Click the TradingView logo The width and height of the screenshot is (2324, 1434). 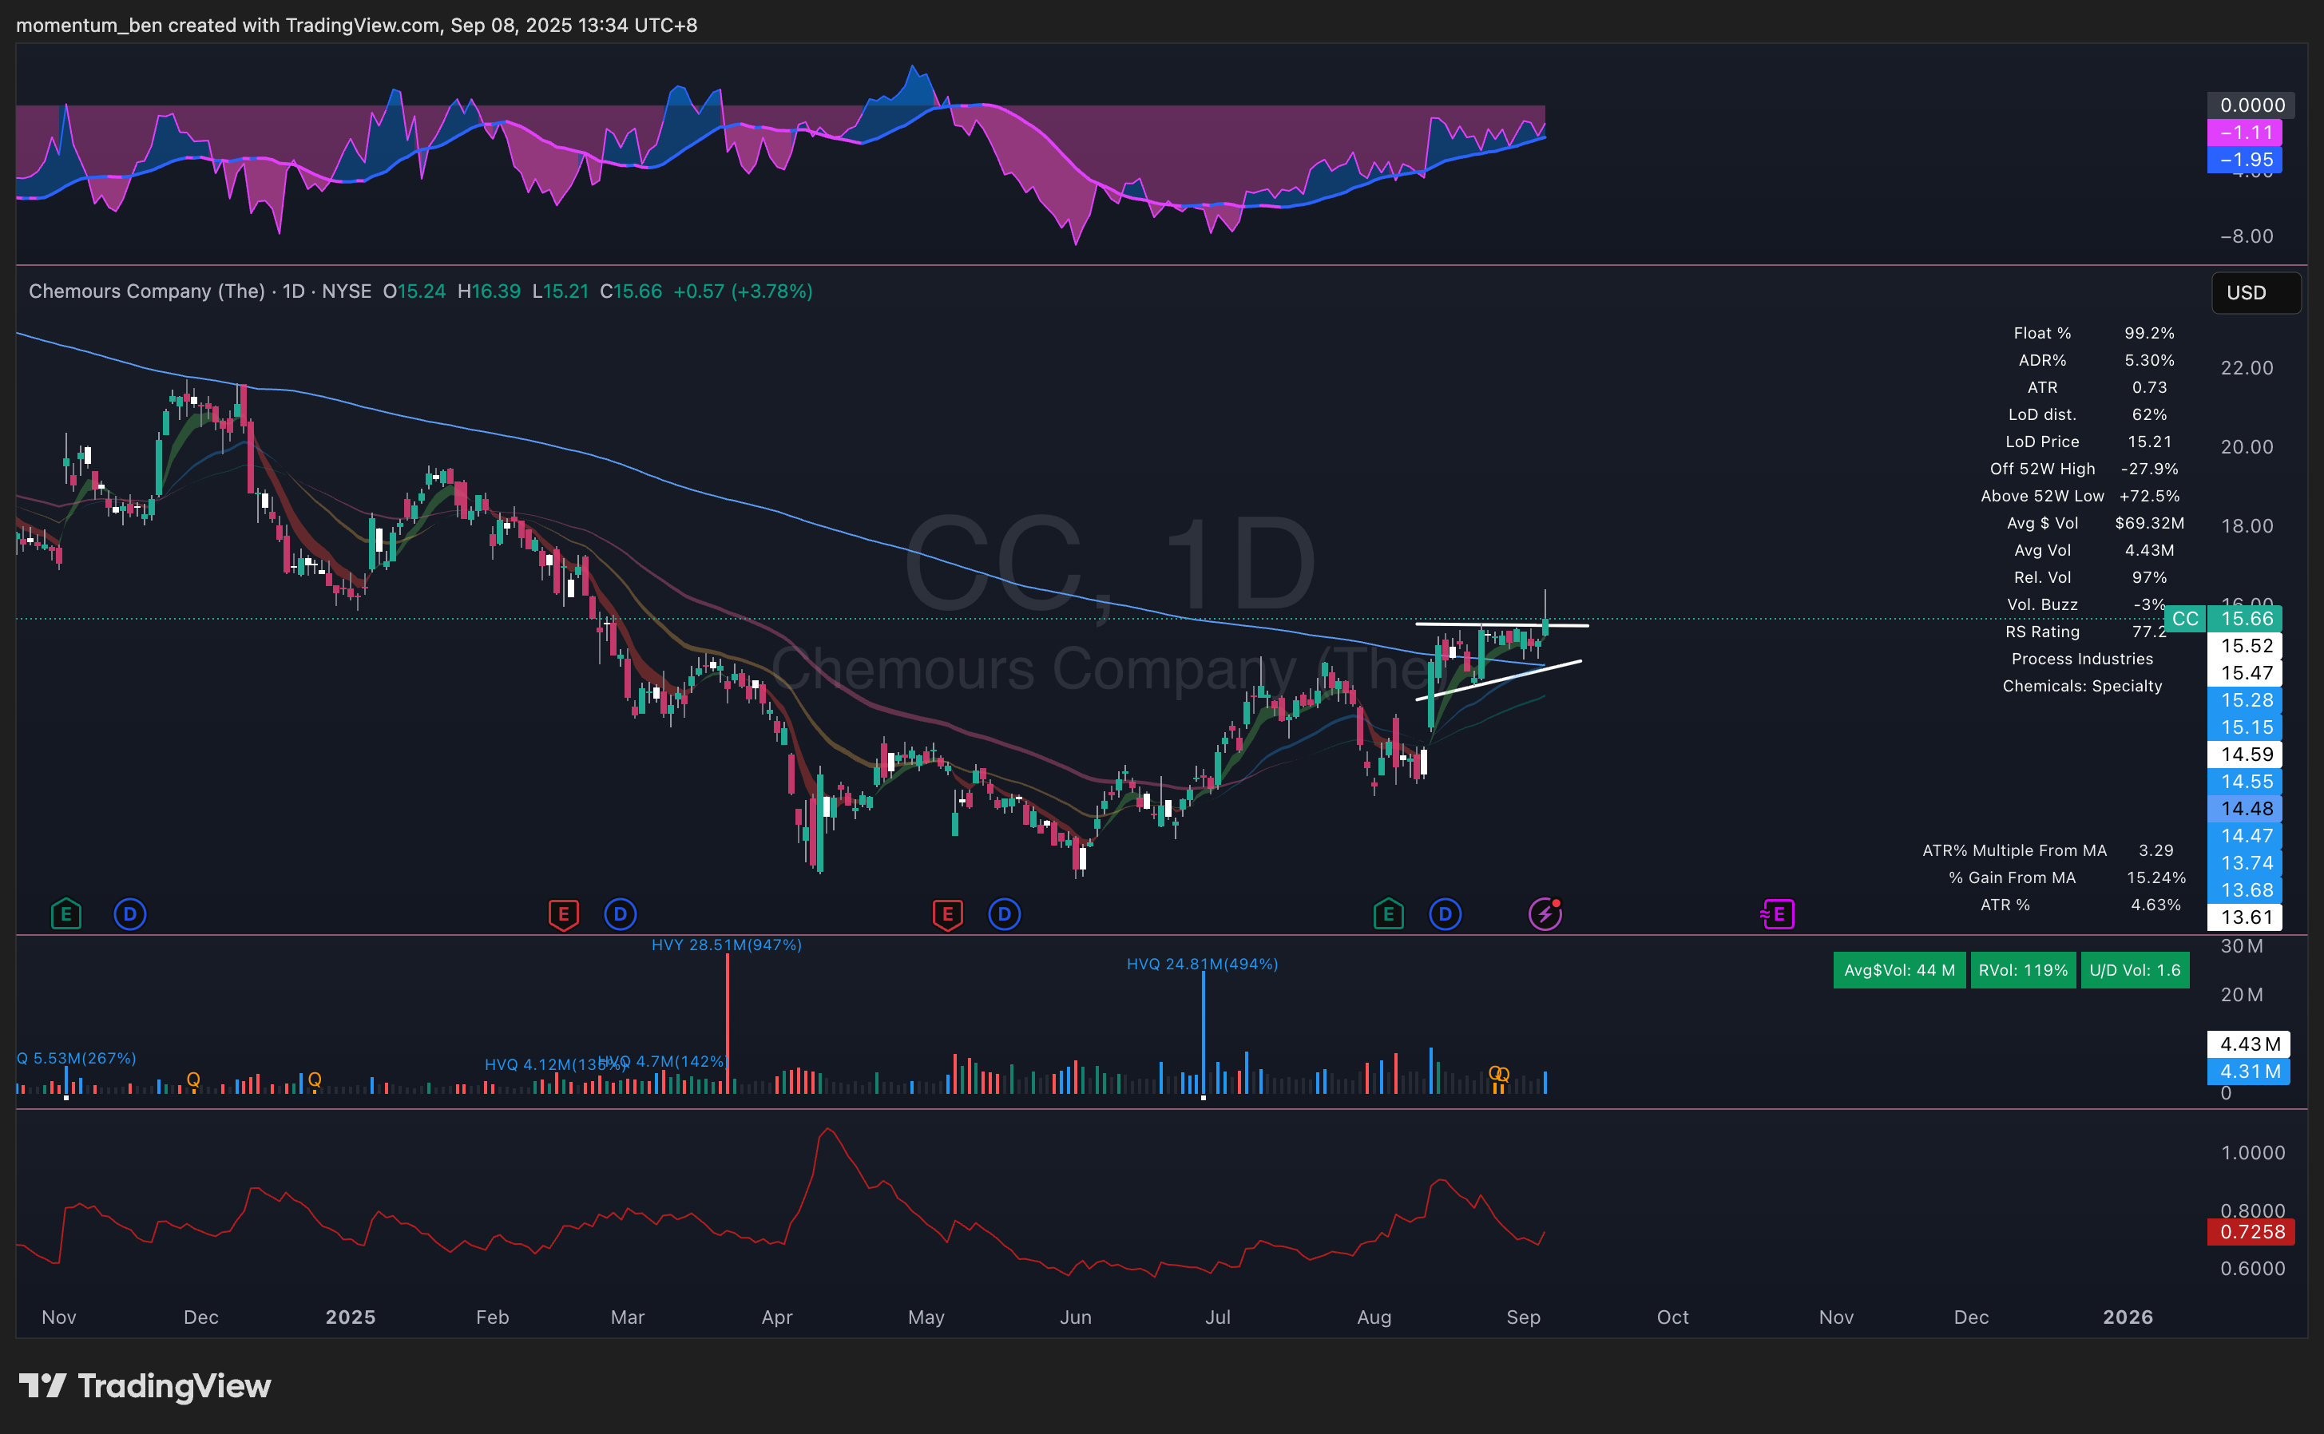pyautogui.click(x=145, y=1385)
